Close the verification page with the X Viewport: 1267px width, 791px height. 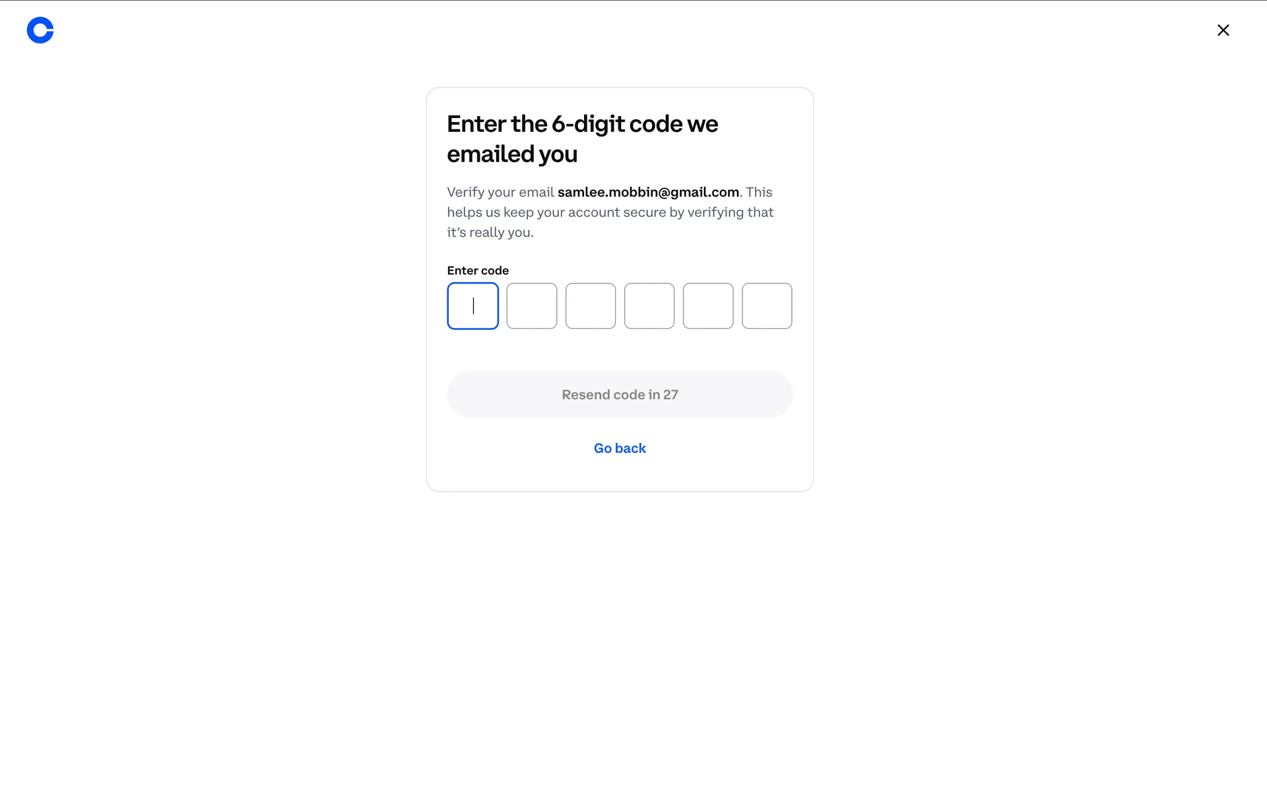click(1223, 30)
